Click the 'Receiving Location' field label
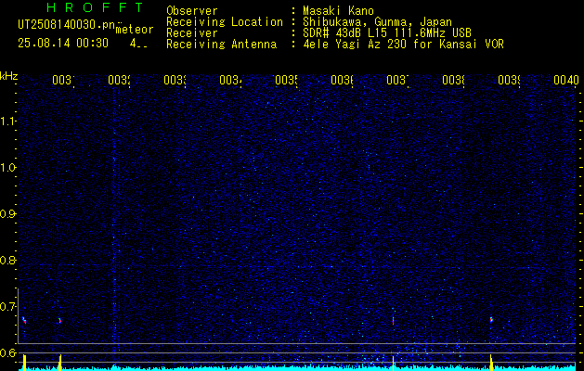584x371 pixels. 225,22
